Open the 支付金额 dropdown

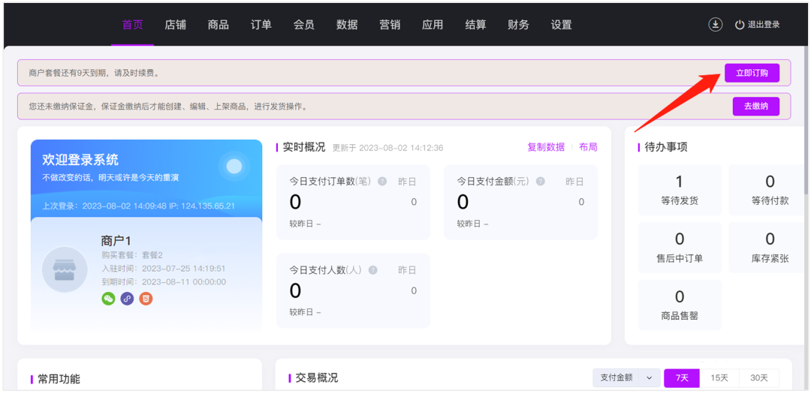tap(626, 377)
